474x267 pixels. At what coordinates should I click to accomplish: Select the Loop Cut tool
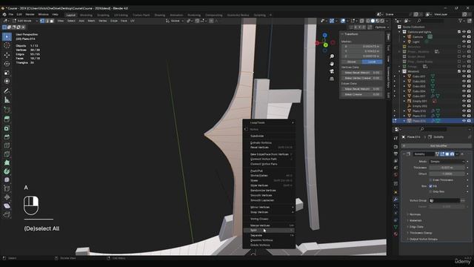(7, 145)
